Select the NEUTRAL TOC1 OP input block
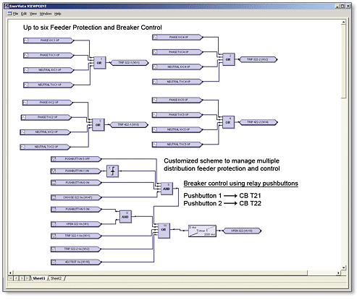The width and height of the screenshot is (357, 300). (49, 85)
